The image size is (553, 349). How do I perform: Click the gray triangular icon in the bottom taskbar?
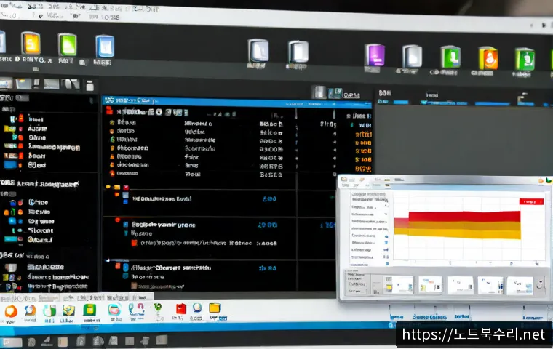click(x=47, y=341)
